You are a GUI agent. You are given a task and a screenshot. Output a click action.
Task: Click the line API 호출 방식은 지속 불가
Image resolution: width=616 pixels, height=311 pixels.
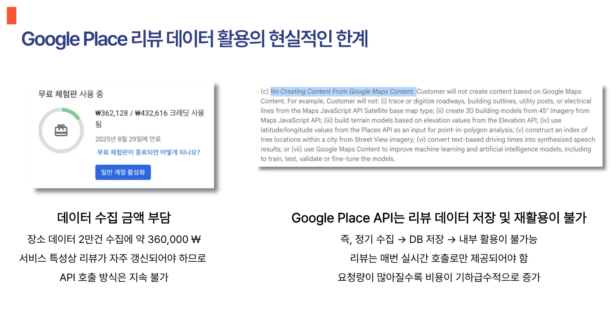pyautogui.click(x=114, y=277)
